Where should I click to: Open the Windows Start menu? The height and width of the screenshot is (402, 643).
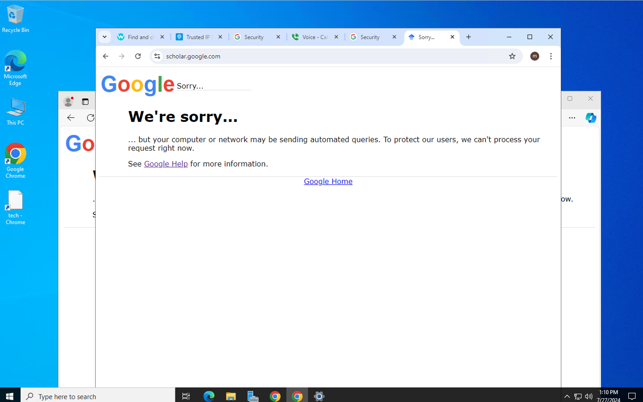click(10, 396)
